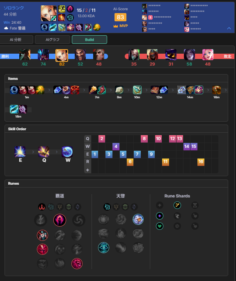Image resolution: width=236 pixels, height=281 pixels.
Task: Click the sold item marked X at 14m
Action: [181, 90]
